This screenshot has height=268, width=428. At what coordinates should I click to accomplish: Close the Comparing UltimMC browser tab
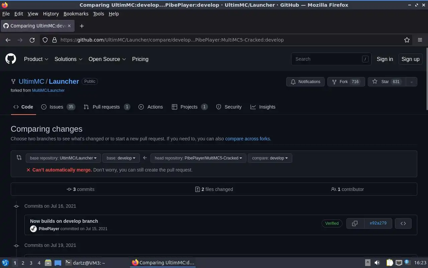69,26
